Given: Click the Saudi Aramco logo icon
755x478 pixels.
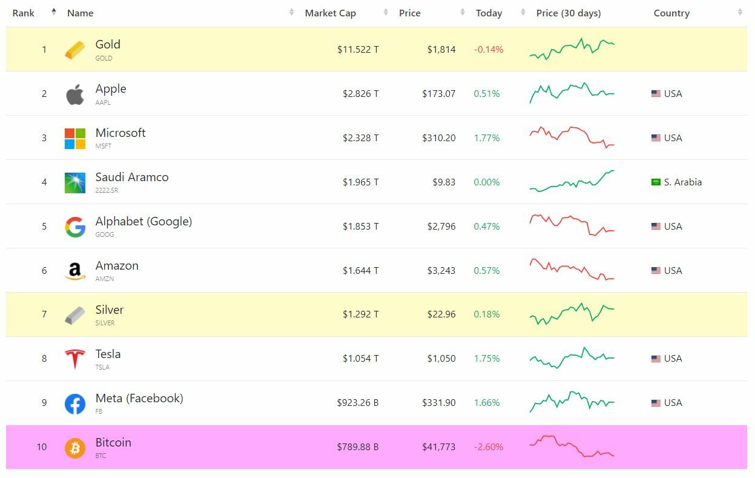Looking at the screenshot, I should pyautogui.click(x=75, y=182).
